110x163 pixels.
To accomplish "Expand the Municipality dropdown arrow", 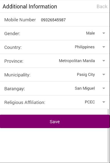I will point(104,74).
